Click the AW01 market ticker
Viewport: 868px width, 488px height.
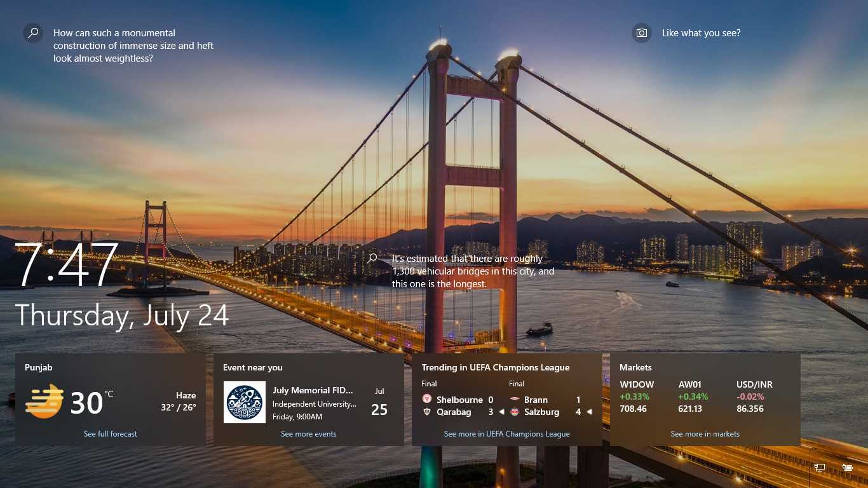pos(691,384)
